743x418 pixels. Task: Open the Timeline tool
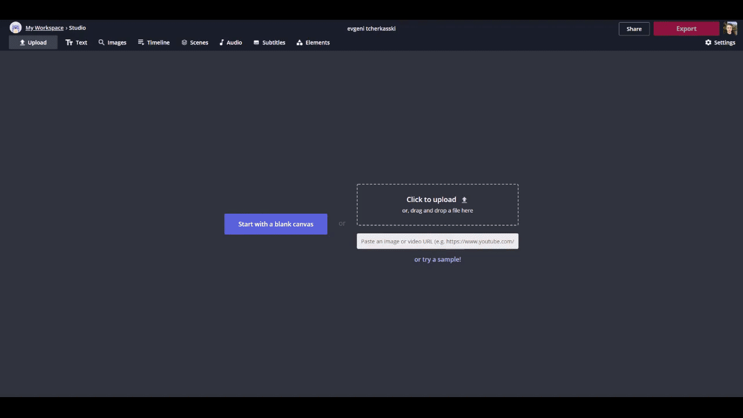153,42
